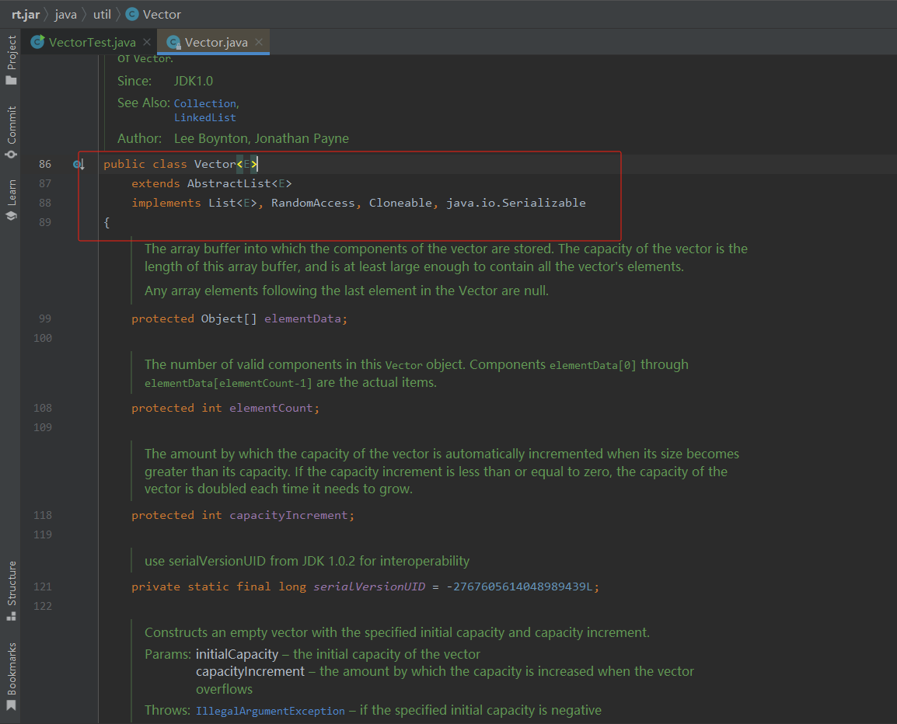Select the Vector.java editor tab
897x724 pixels.
(215, 42)
